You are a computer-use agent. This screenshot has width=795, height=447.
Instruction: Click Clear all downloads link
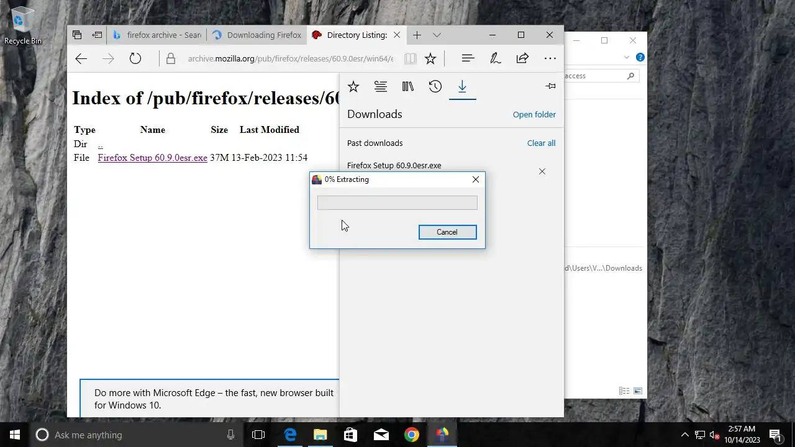click(x=541, y=143)
